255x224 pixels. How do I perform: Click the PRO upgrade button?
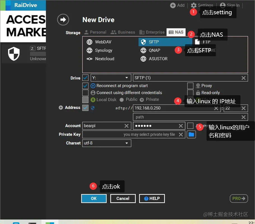point(239,199)
